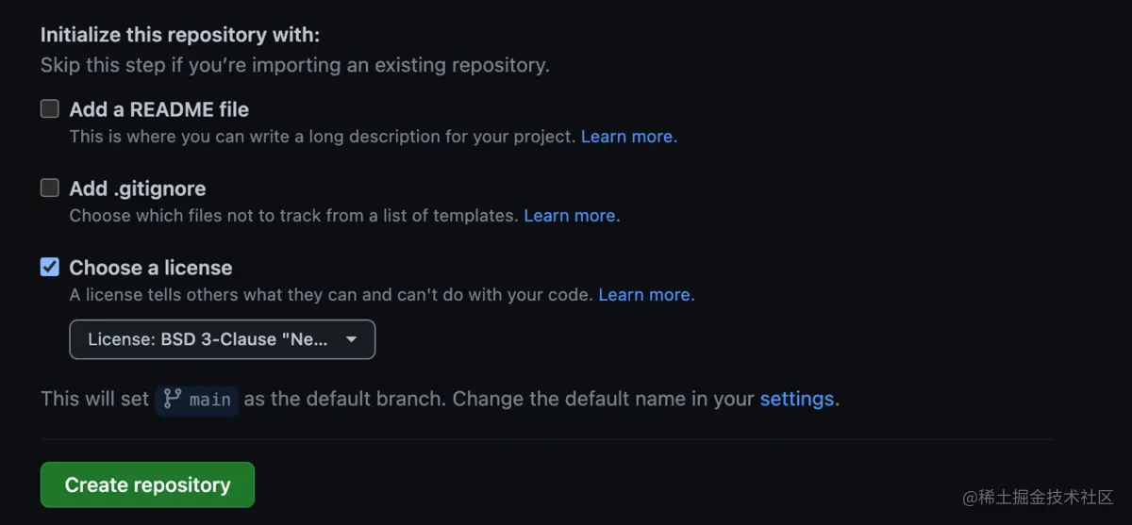
Task: Click the "Choose a license" label text
Action: pos(150,268)
